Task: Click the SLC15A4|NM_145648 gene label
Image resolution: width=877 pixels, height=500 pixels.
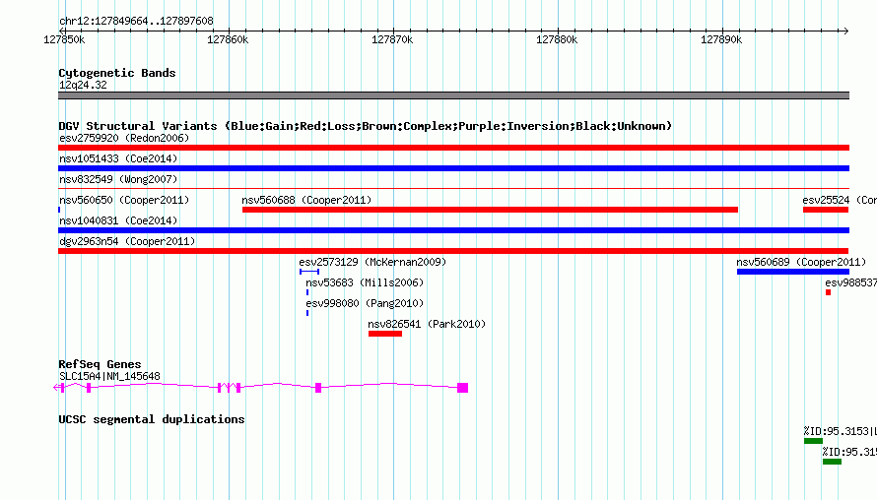Action: click(x=109, y=377)
